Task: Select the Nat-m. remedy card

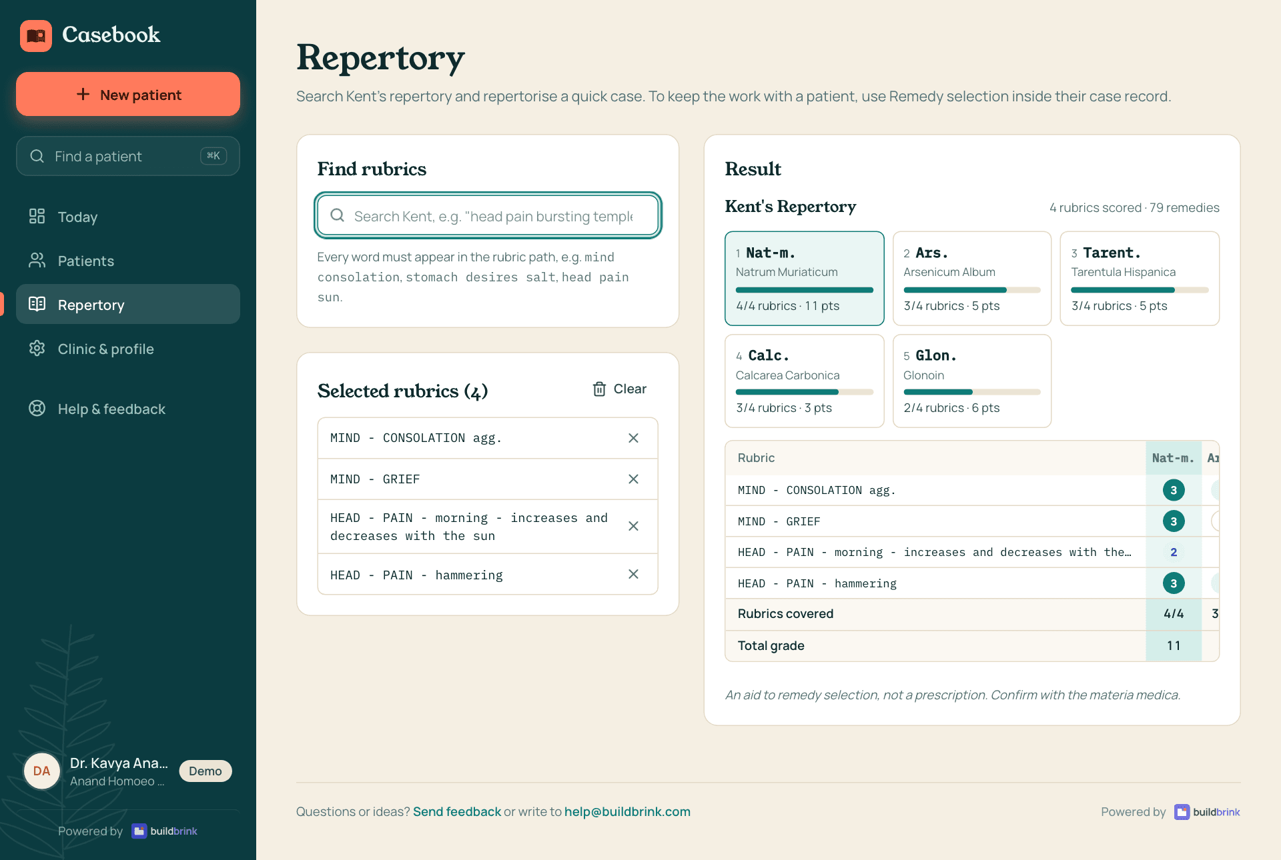Action: click(x=805, y=279)
